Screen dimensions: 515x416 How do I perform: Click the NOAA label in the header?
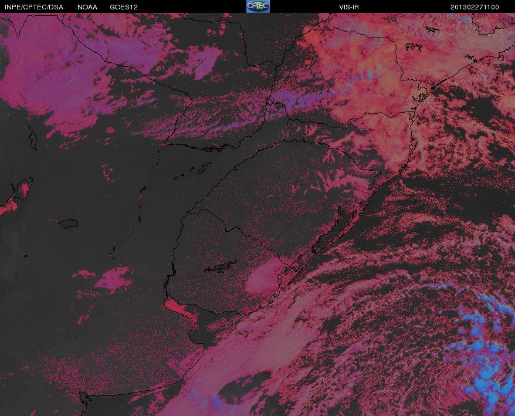click(87, 7)
